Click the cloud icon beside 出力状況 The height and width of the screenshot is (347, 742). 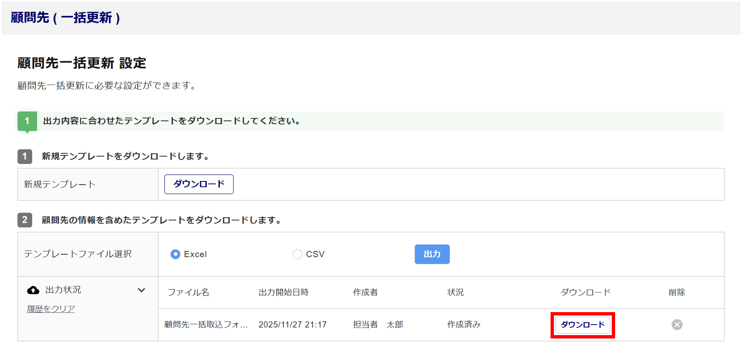coord(33,290)
